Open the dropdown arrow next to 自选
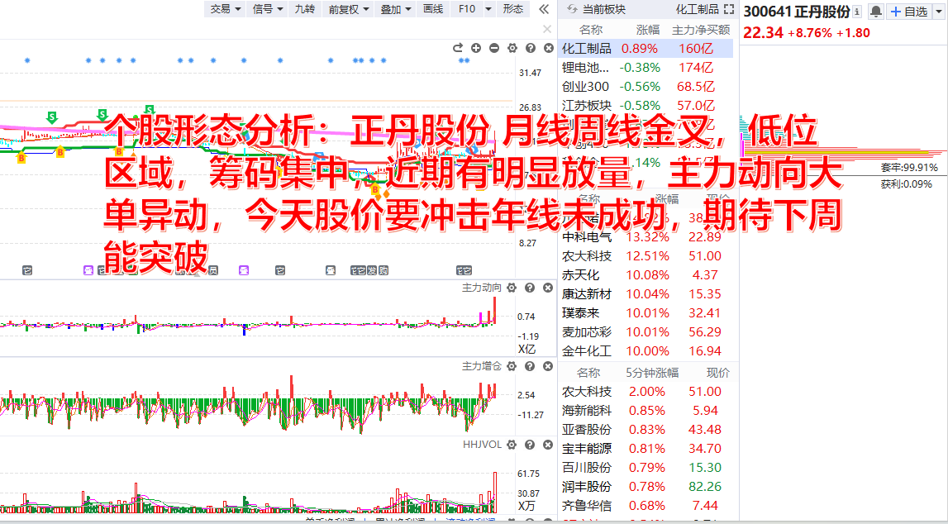This screenshot has height=524, width=948. pos(938,12)
